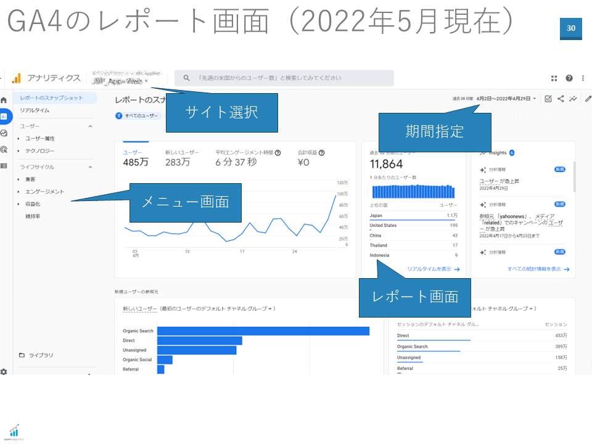Click the realtime users-per-minute bar chart
The width and height of the screenshot is (592, 444).
(413, 191)
